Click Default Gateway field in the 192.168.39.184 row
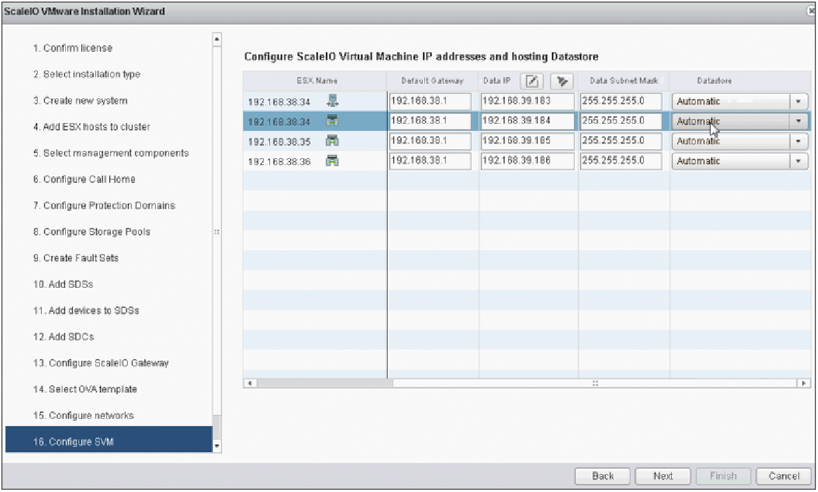 [430, 121]
